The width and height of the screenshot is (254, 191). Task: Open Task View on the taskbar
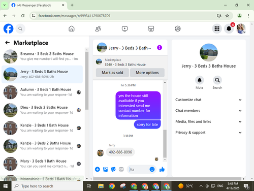click(x=89, y=186)
